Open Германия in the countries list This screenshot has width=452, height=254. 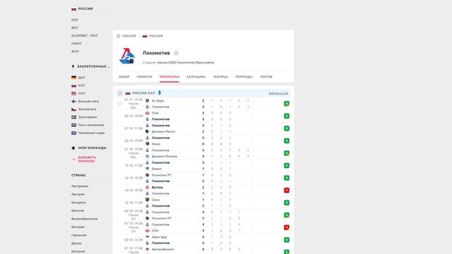pos(79,235)
